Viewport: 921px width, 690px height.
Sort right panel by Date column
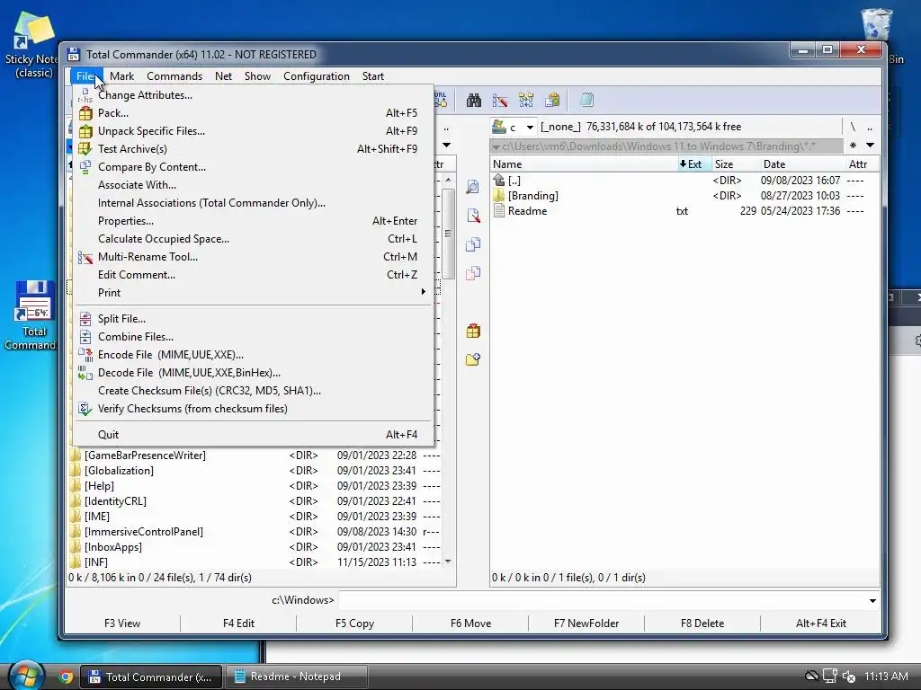pos(802,164)
